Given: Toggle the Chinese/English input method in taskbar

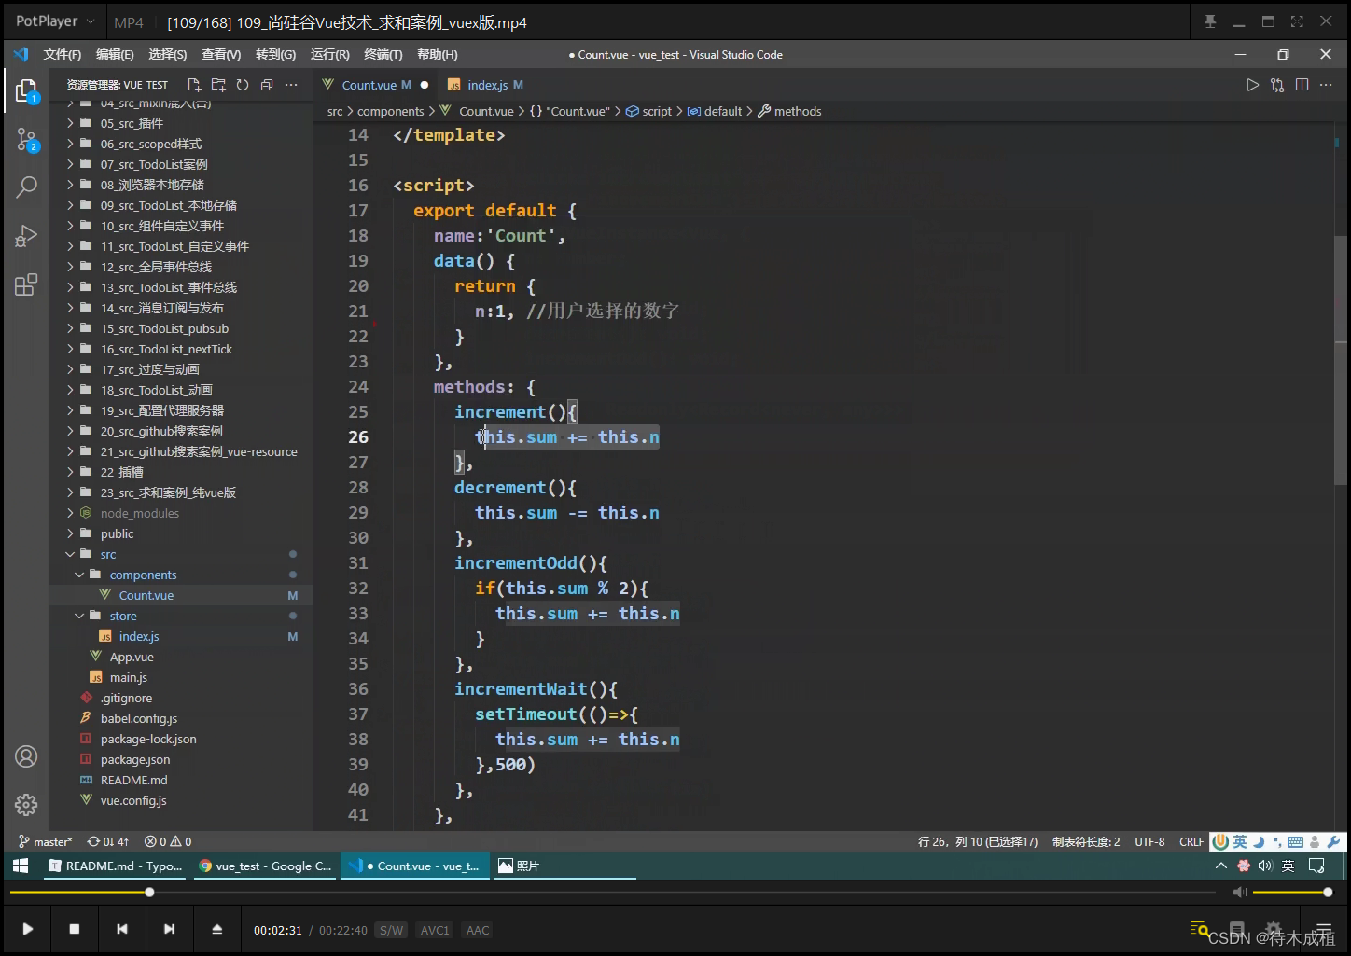Looking at the screenshot, I should click(1288, 865).
